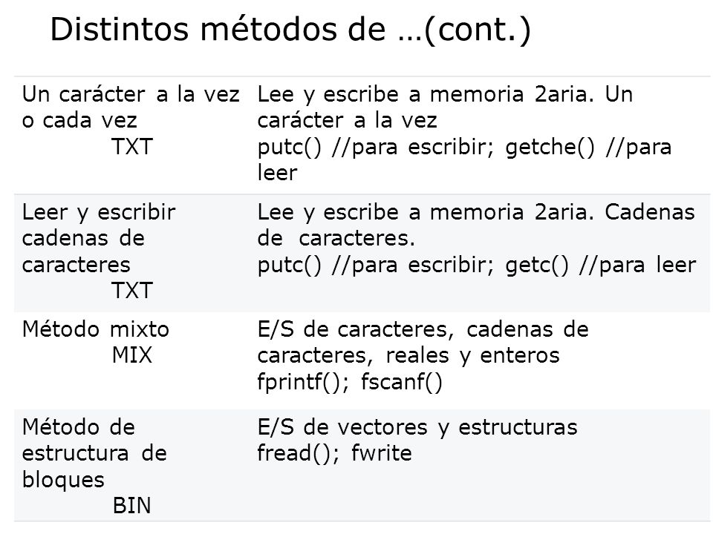Image resolution: width=713 pixels, height=534 pixels.
Task: Click 'cadenas de' in the second row
Action: [x=83, y=238]
